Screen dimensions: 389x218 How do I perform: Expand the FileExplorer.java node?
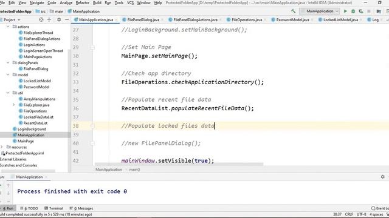(x=13, y=105)
